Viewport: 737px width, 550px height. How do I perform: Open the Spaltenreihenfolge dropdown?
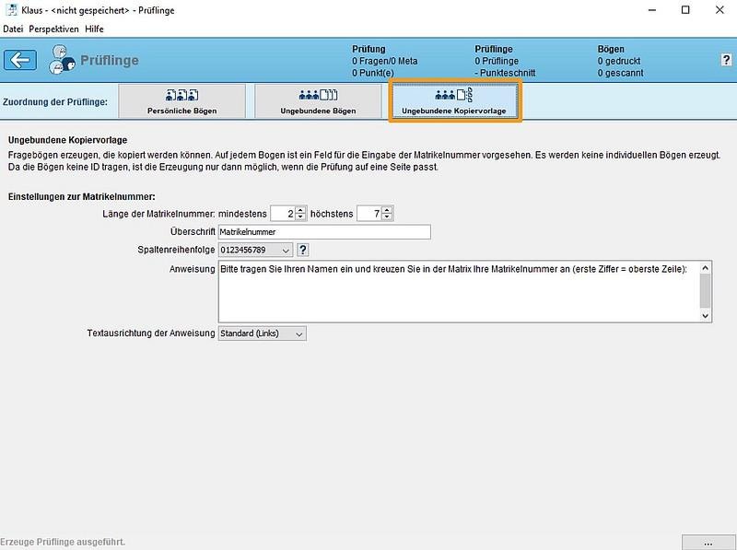pos(255,250)
